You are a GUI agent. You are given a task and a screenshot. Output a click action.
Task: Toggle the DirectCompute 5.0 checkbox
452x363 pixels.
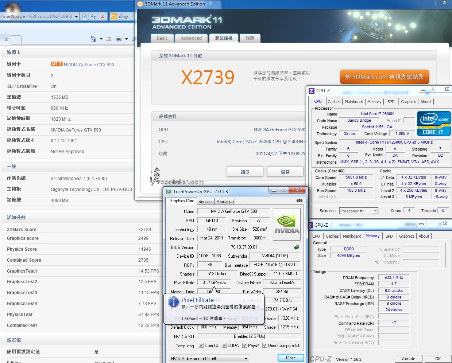[x=264, y=346]
